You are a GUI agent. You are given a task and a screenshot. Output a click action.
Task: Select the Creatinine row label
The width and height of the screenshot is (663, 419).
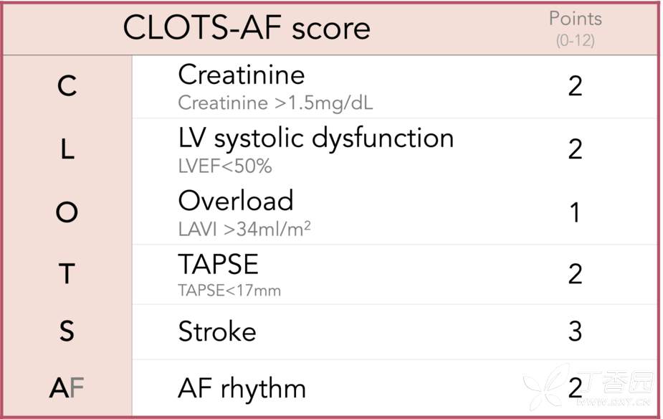point(241,75)
